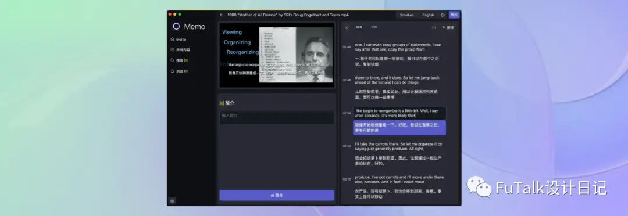Search the transcript with the magnifier icon
The image size is (628, 216).
coord(434,28)
